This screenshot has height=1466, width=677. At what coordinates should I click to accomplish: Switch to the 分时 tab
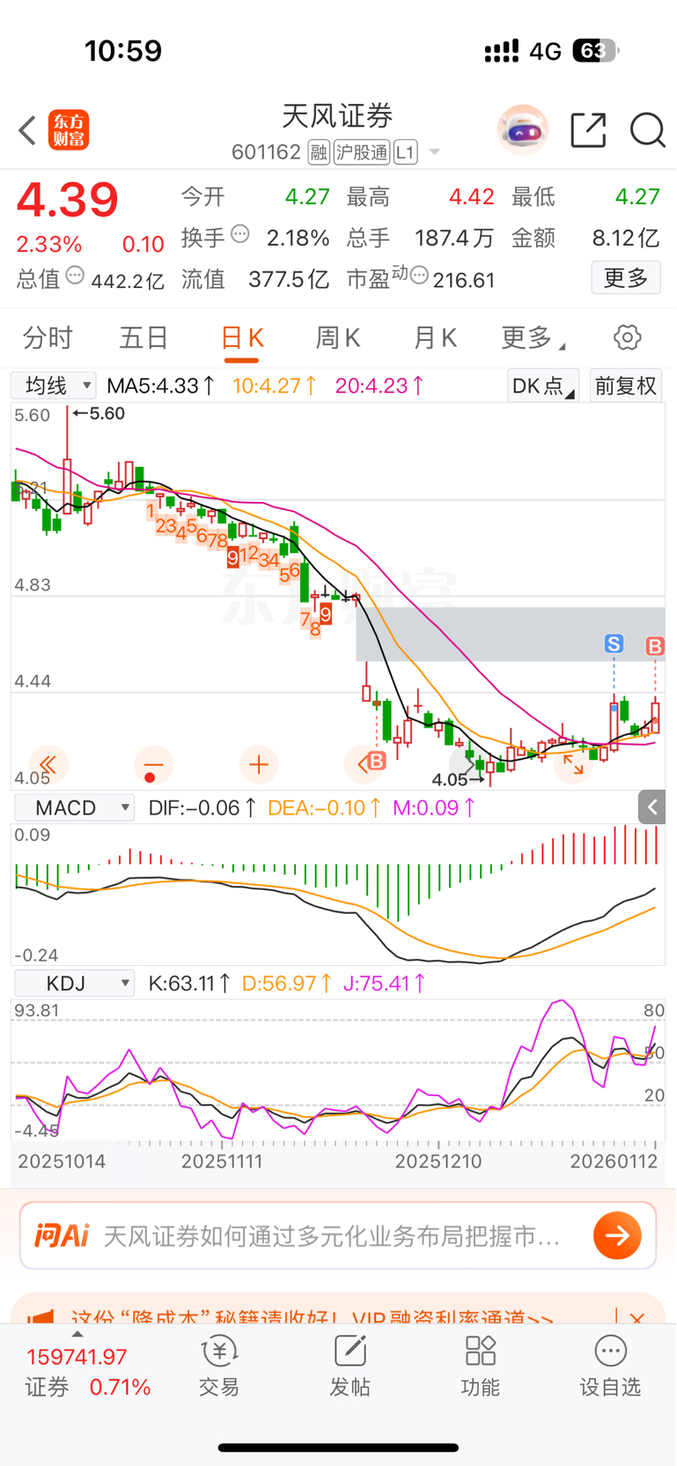tap(48, 337)
